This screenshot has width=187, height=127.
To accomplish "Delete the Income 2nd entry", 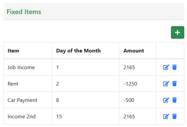I will point(174,116).
